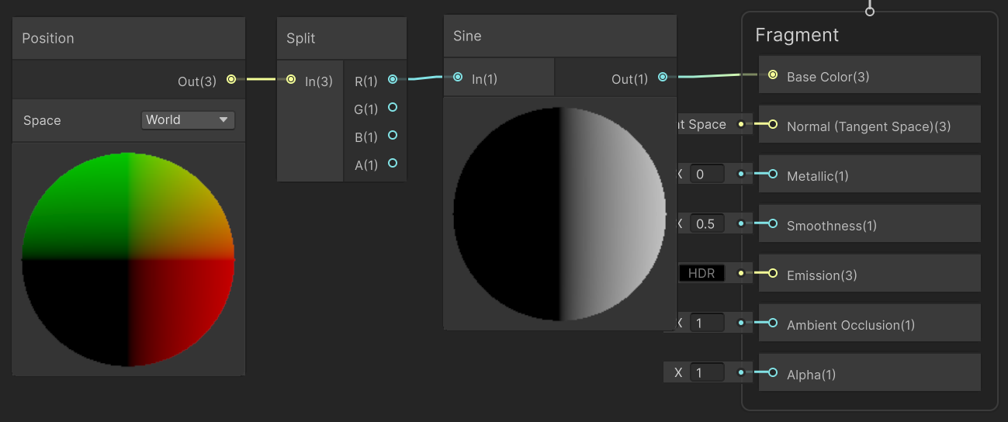1008x422 pixels.
Task: Click the Base Color(3) input port
Action: pyautogui.click(x=772, y=74)
